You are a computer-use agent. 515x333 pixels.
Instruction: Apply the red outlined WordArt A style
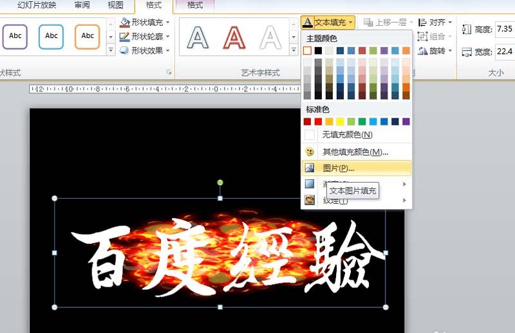234,37
